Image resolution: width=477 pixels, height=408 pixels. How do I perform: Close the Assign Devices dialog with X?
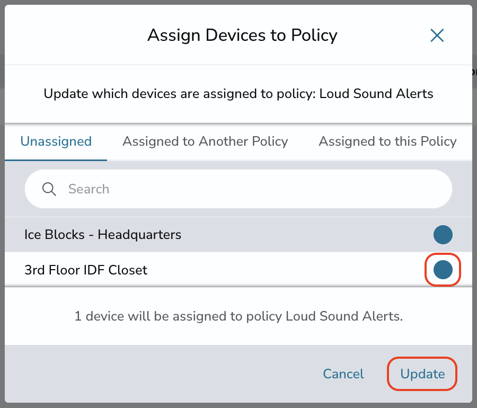pyautogui.click(x=437, y=36)
